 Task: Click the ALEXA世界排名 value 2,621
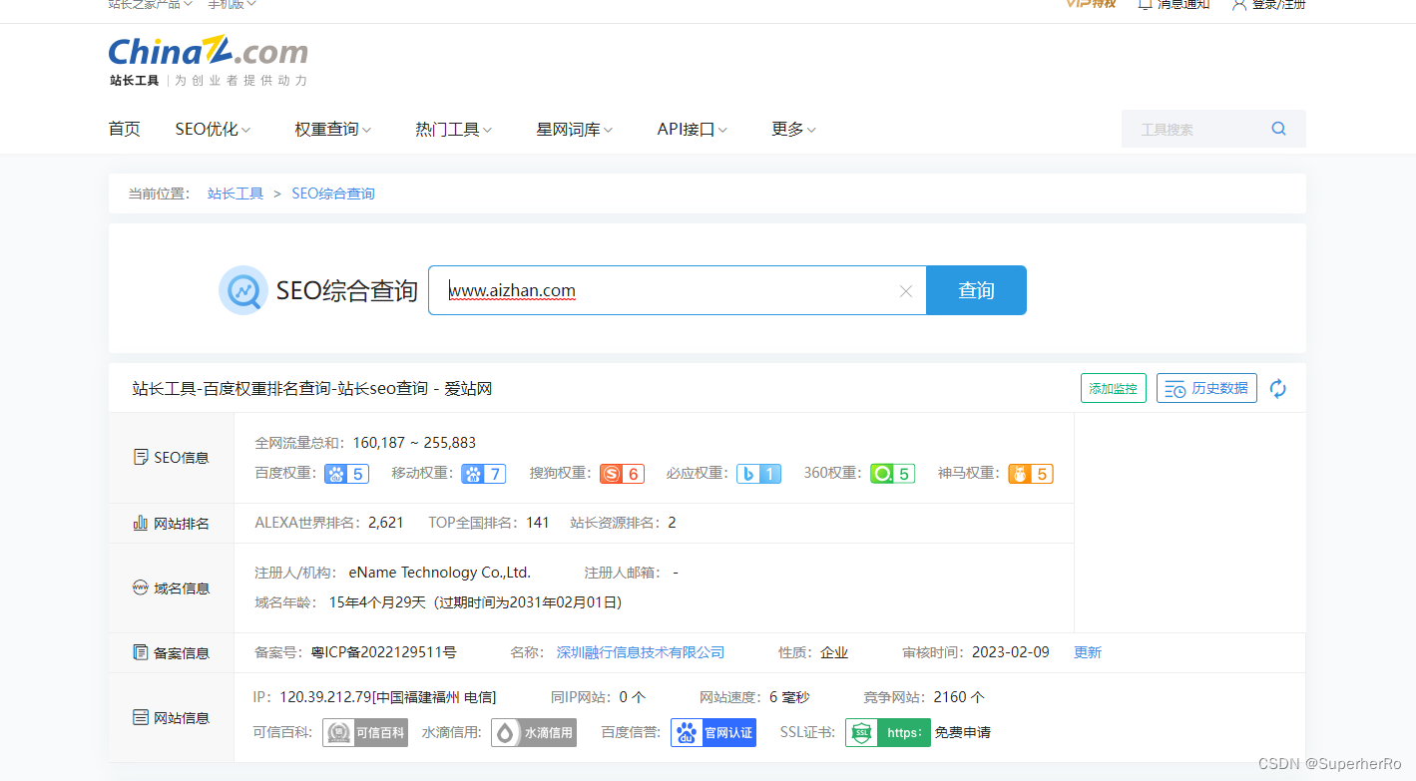point(386,523)
